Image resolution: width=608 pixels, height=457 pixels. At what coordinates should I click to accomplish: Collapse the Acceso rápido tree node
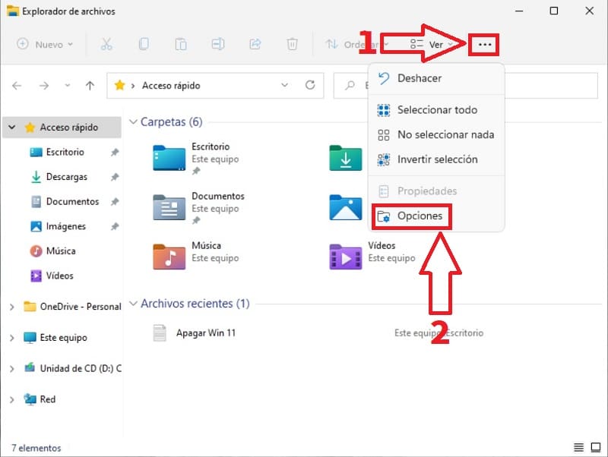pos(12,127)
